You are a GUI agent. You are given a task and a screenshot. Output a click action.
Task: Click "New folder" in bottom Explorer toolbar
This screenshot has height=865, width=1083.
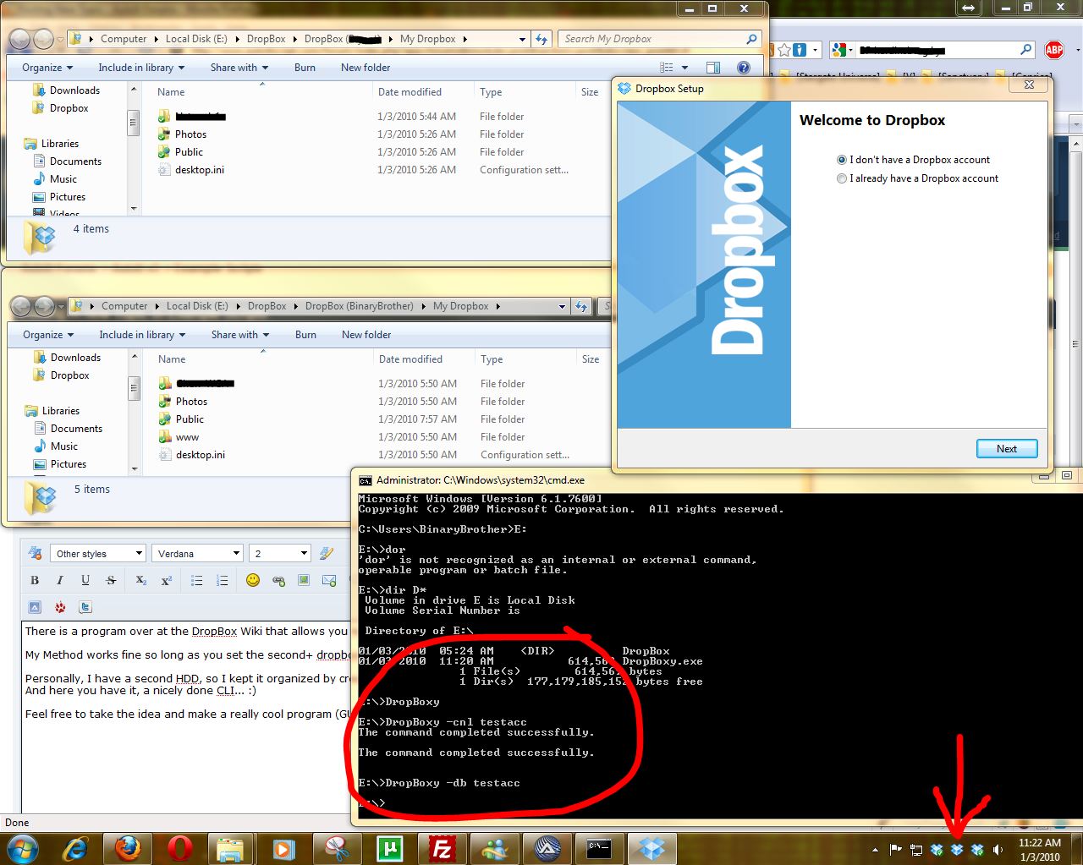click(x=366, y=335)
